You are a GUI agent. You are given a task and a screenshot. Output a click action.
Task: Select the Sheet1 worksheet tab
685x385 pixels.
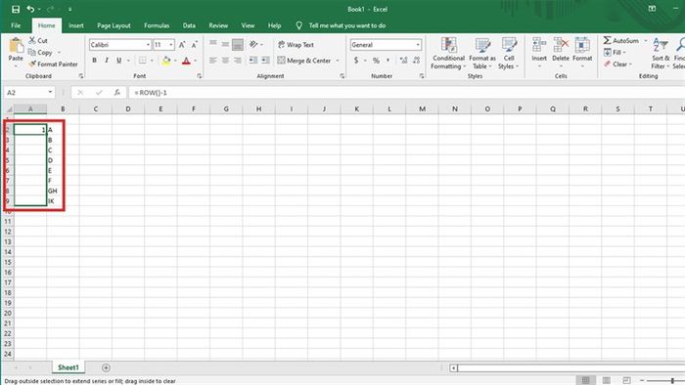coord(68,367)
